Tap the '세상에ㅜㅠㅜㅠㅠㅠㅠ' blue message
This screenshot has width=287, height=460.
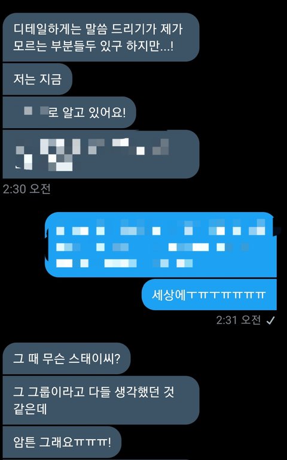(x=209, y=295)
